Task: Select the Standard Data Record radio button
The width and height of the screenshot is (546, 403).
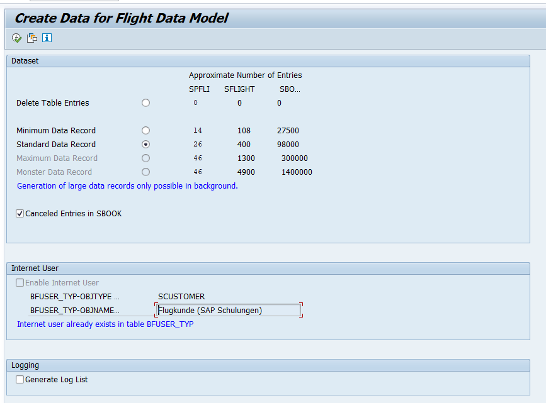Action: [146, 145]
